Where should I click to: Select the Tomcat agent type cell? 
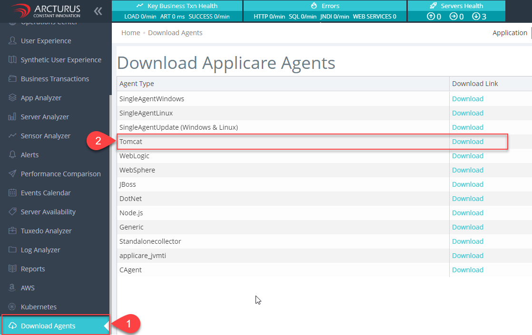[x=283, y=141]
